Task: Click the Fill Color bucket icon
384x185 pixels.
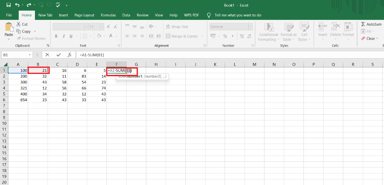Action: click(x=99, y=36)
